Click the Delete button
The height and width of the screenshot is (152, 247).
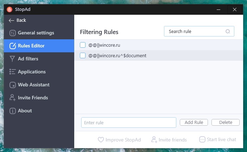pyautogui.click(x=226, y=122)
